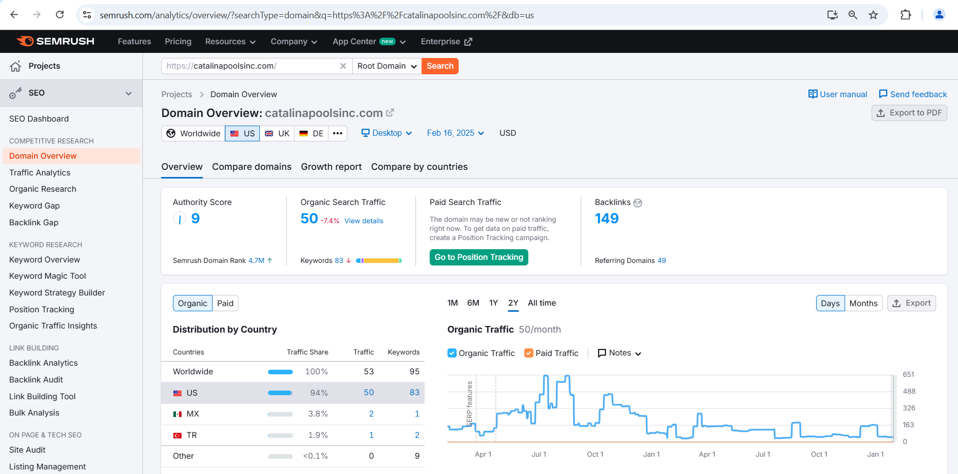Expand the Desktop device dropdown
This screenshot has width=958, height=474.
[x=386, y=133]
